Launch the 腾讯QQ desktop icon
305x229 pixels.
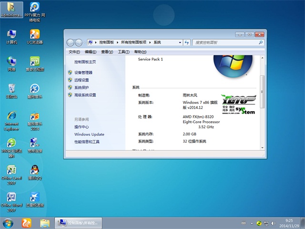point(35,173)
